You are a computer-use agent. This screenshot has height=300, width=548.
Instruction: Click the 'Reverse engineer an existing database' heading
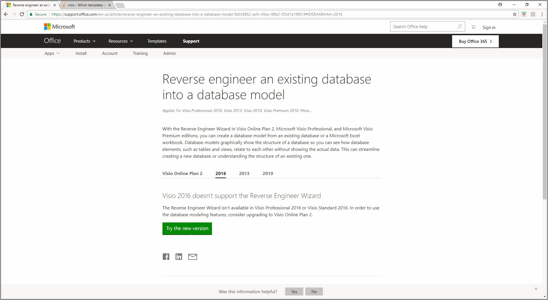pyautogui.click(x=267, y=87)
